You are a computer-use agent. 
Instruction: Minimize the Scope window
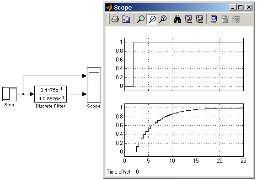(x=233, y=7)
